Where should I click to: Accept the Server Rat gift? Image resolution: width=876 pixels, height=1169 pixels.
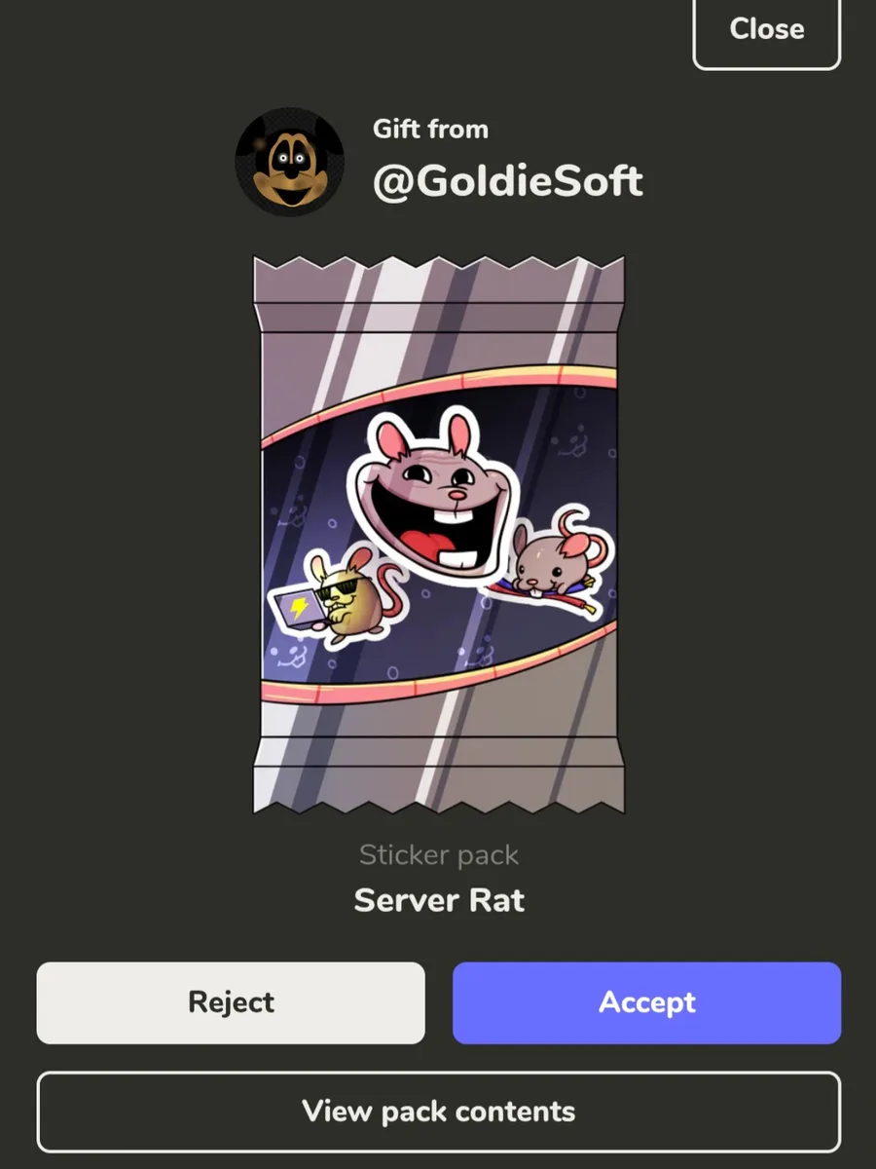click(x=646, y=1002)
